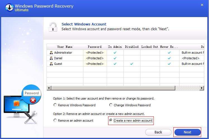The image size is (209, 139).
Task: Click the Is Admin checkmark for Daniel
Action: tap(115, 58)
